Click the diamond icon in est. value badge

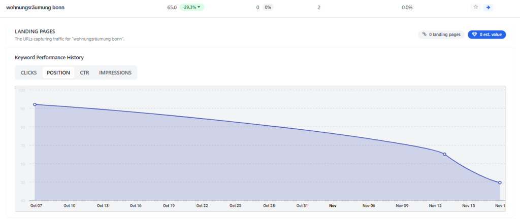474,34
